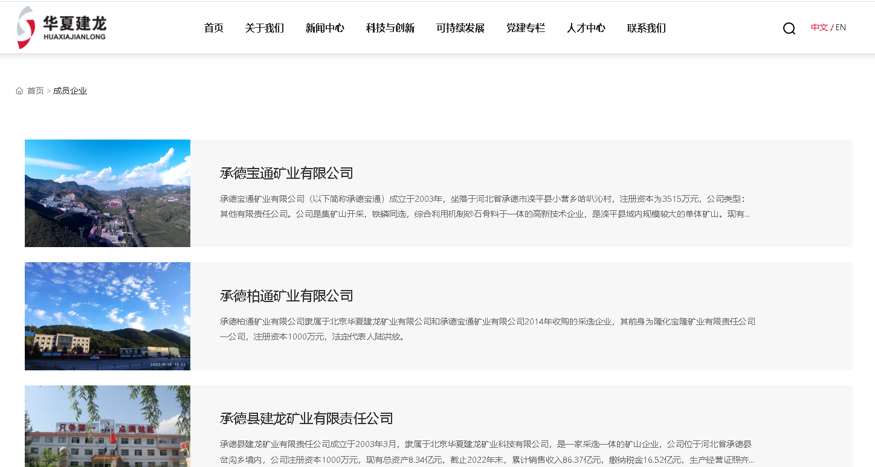
Task: Go to the 党建专栏 section
Action: click(525, 28)
